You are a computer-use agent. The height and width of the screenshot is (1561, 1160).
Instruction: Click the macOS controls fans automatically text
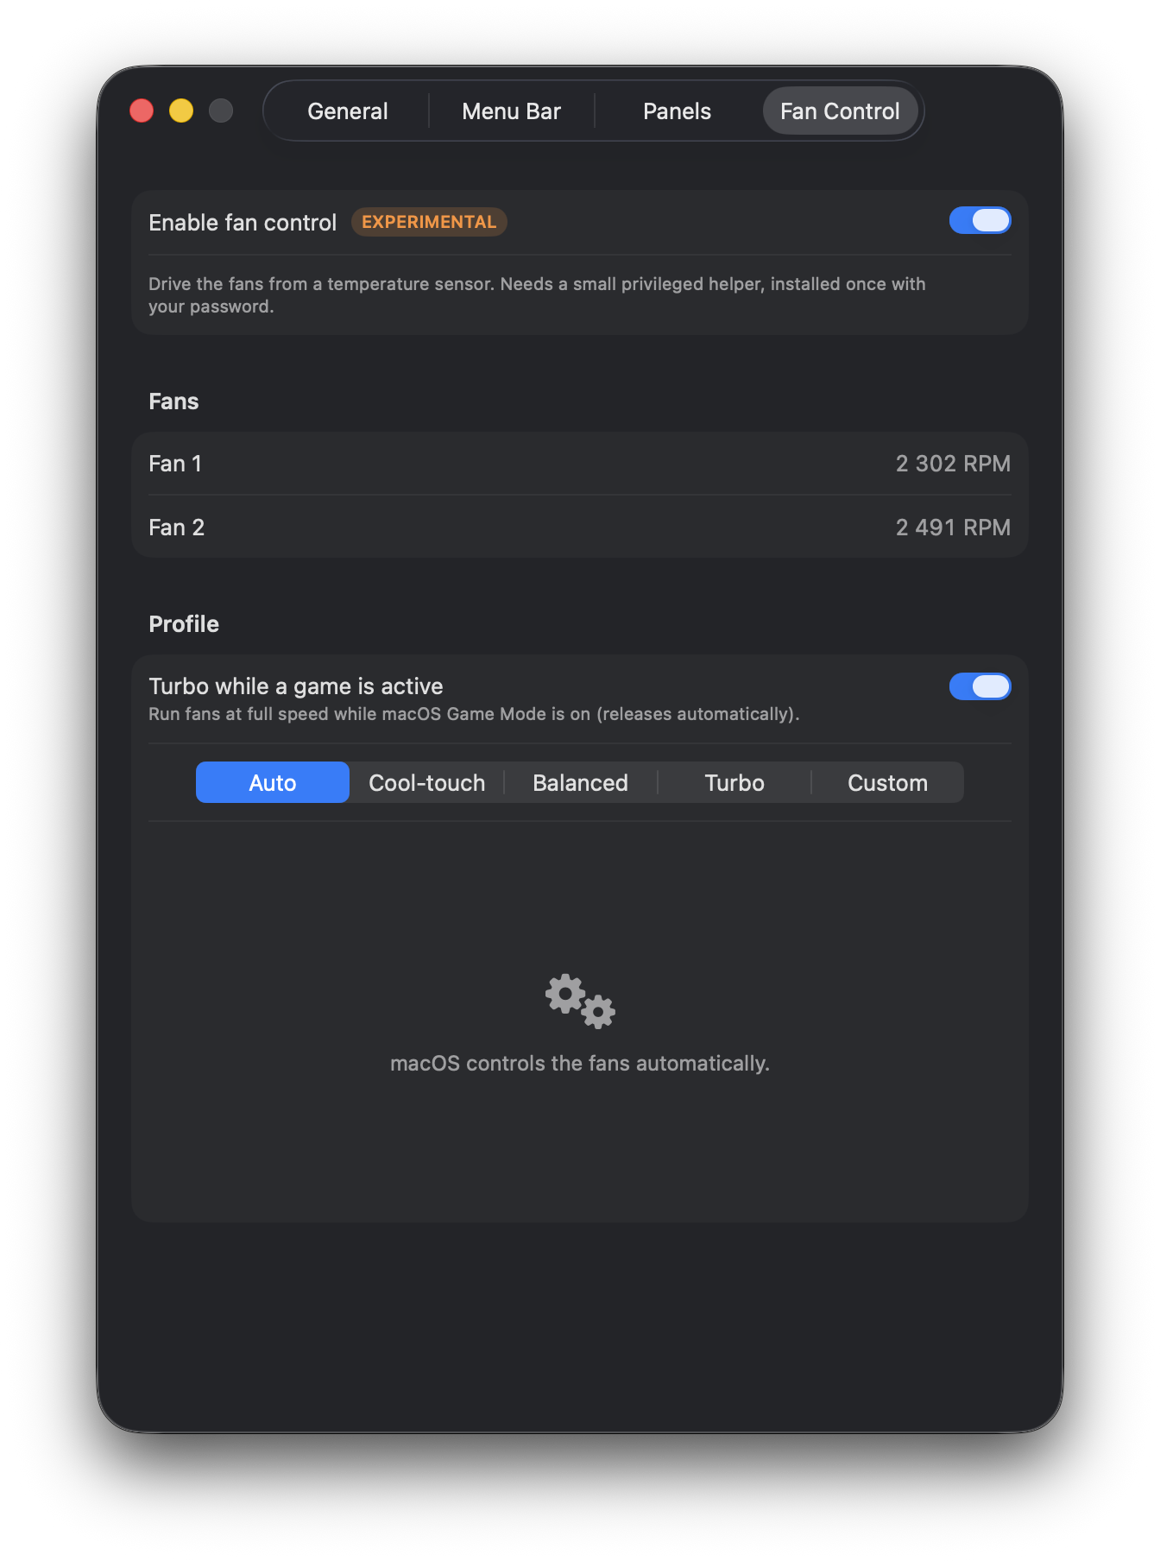[x=580, y=1063]
